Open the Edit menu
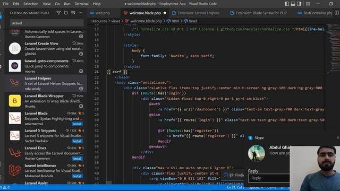The height and width of the screenshot is (191, 340). coord(16,4)
